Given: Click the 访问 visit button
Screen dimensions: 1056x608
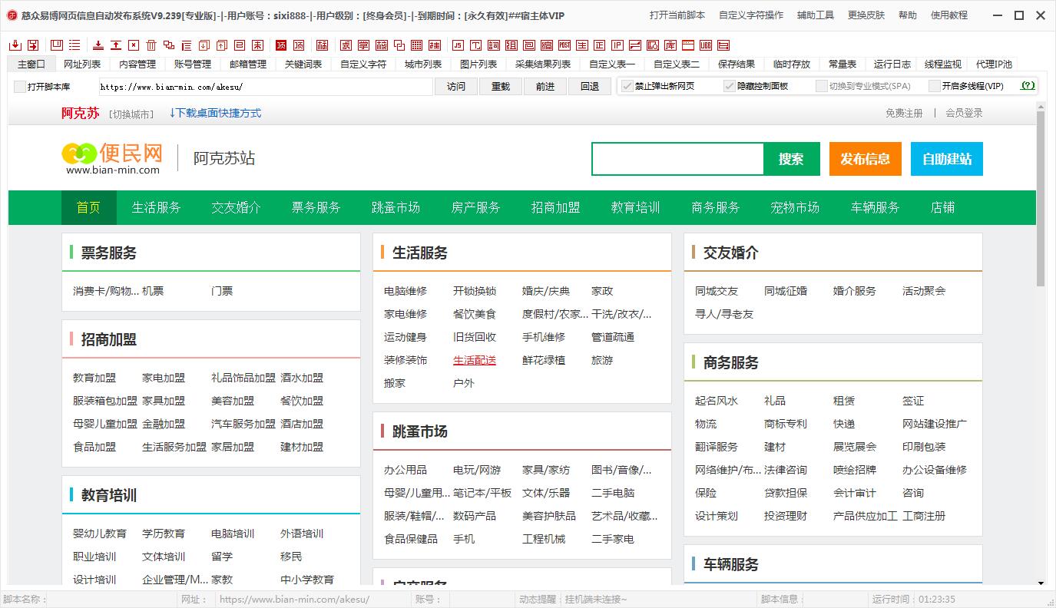Looking at the screenshot, I should pos(456,87).
